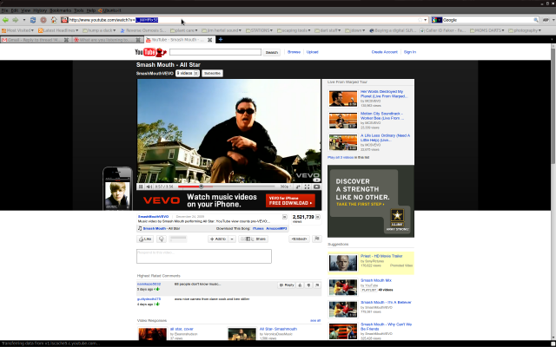Expand the Latest Headlines bookmarks folder
The width and height of the screenshot is (556, 347).
pos(58,30)
